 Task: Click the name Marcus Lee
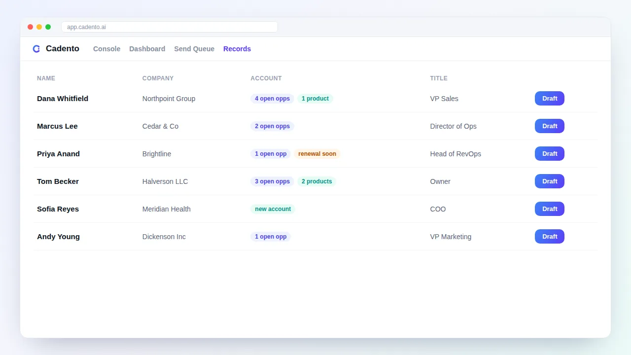(57, 126)
